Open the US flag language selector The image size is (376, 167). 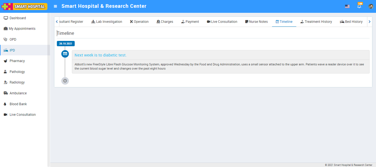pyautogui.click(x=347, y=6)
